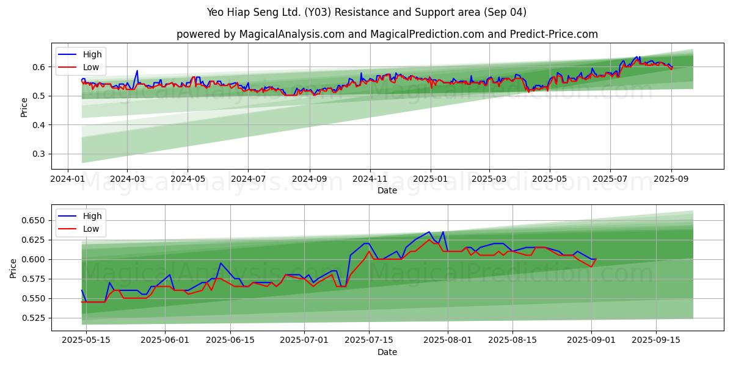The image size is (733, 366).
Task: Click the '2025-09' x-axis label
Action: pos(671,179)
